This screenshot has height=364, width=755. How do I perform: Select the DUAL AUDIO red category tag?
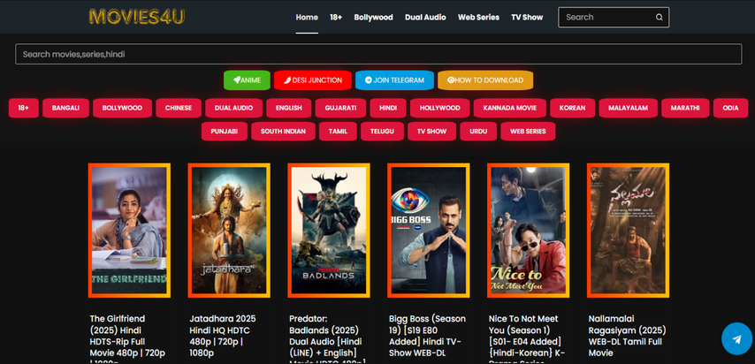coord(234,108)
